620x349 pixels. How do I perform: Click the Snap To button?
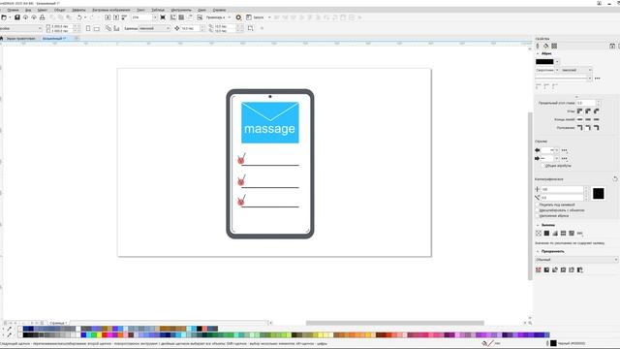point(217,17)
